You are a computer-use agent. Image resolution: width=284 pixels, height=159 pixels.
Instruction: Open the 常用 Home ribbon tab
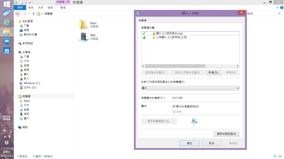[31, 8]
